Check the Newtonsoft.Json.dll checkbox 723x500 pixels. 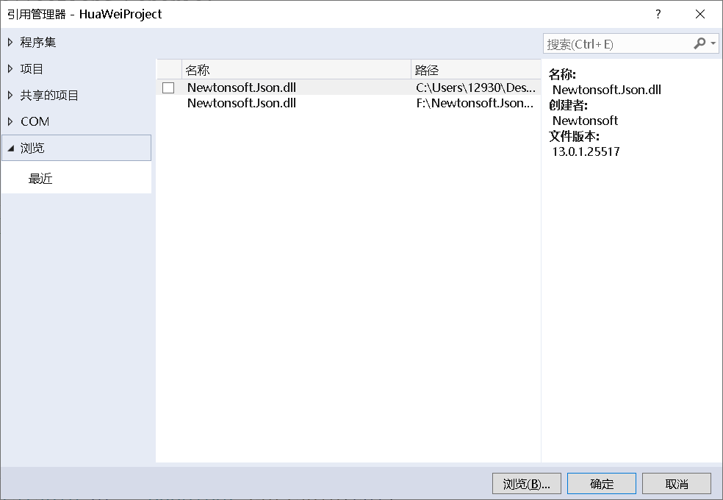(x=168, y=87)
